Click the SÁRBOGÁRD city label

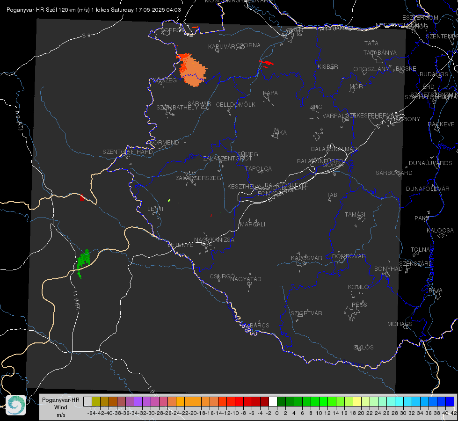pyautogui.click(x=394, y=173)
